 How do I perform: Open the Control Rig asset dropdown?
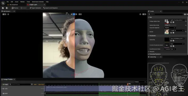click(177, 38)
